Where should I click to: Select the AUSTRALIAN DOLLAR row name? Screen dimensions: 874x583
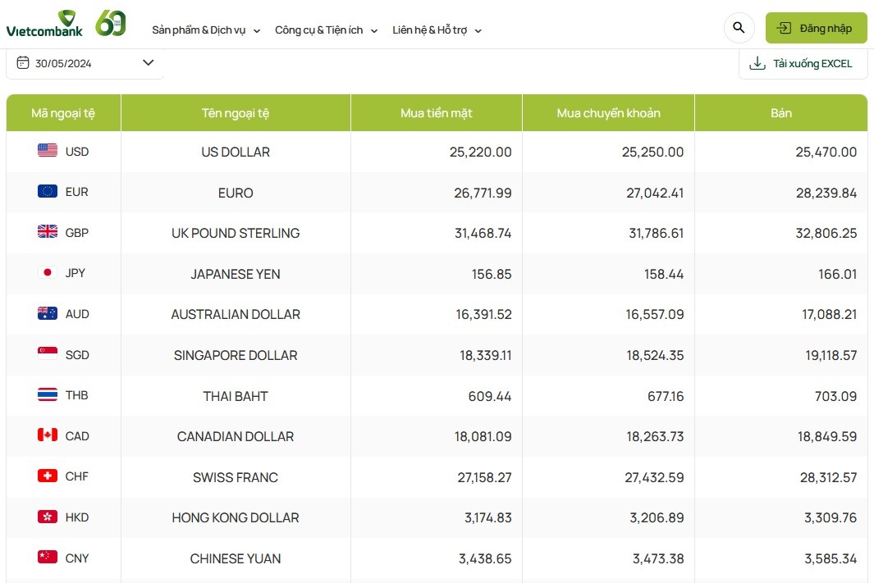pyautogui.click(x=236, y=314)
